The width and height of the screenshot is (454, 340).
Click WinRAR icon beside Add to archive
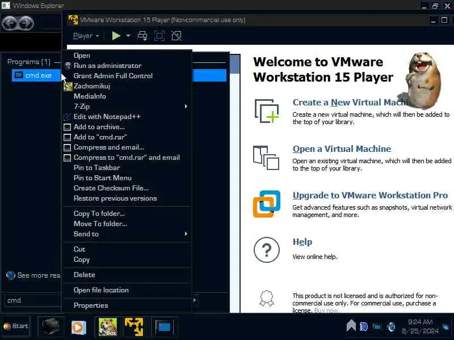click(67, 127)
